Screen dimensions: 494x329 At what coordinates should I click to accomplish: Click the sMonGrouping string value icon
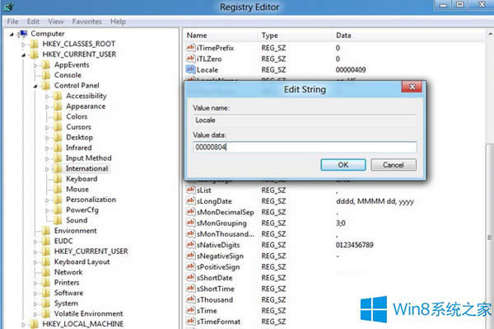tap(190, 223)
